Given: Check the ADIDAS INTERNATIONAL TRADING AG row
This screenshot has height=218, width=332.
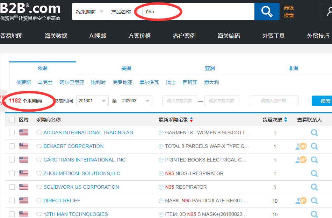Looking at the screenshot, I should tap(12, 133).
